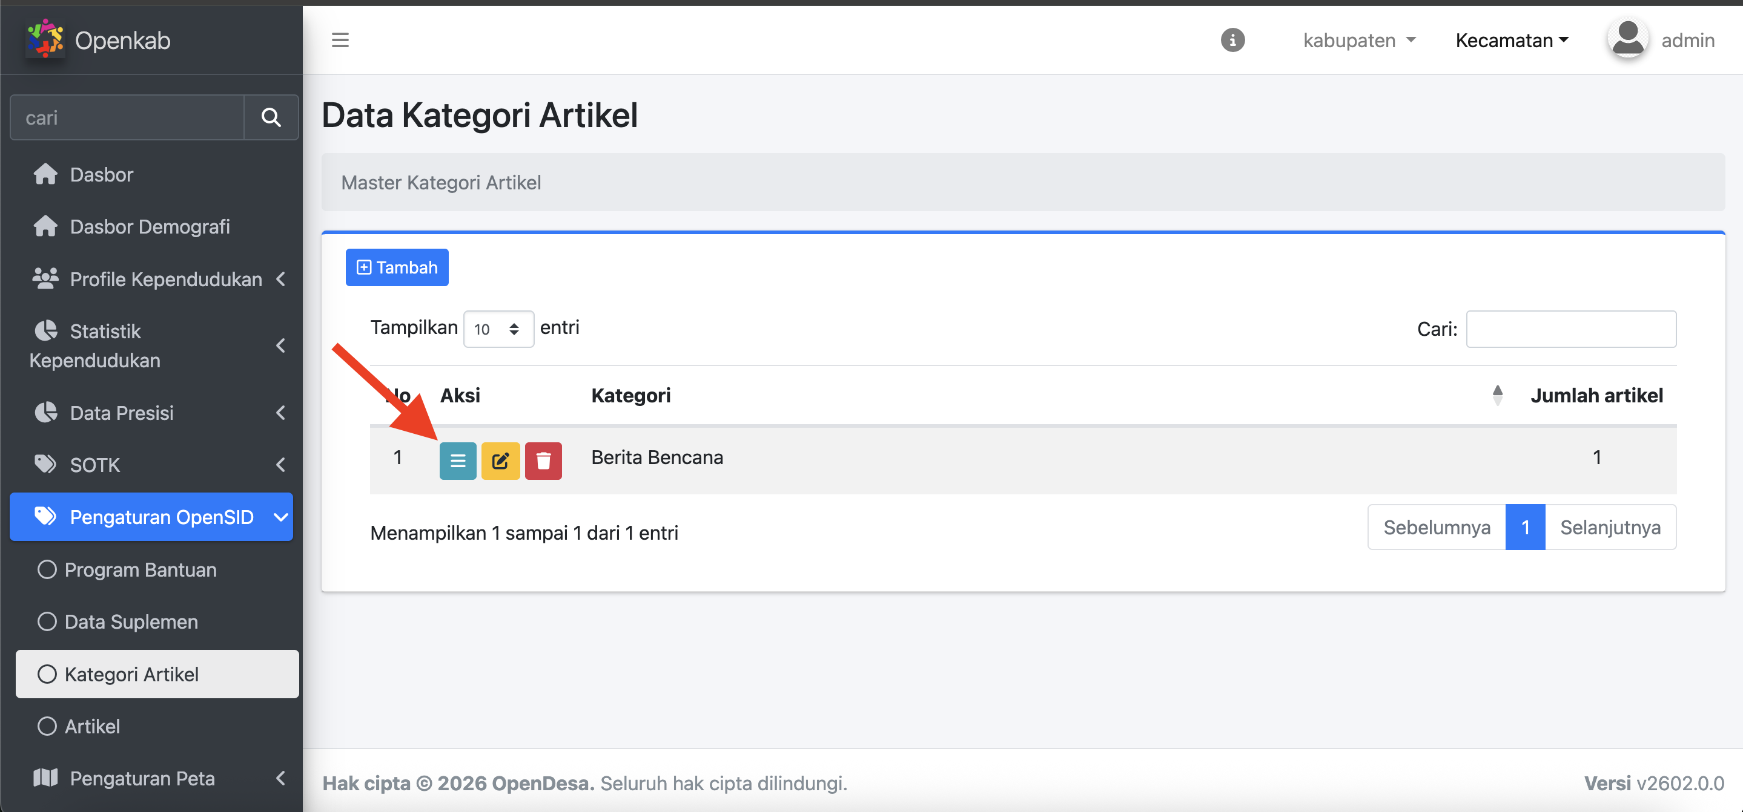Click the blue list icon for Berita Bencana
The height and width of the screenshot is (812, 1743).
(457, 460)
